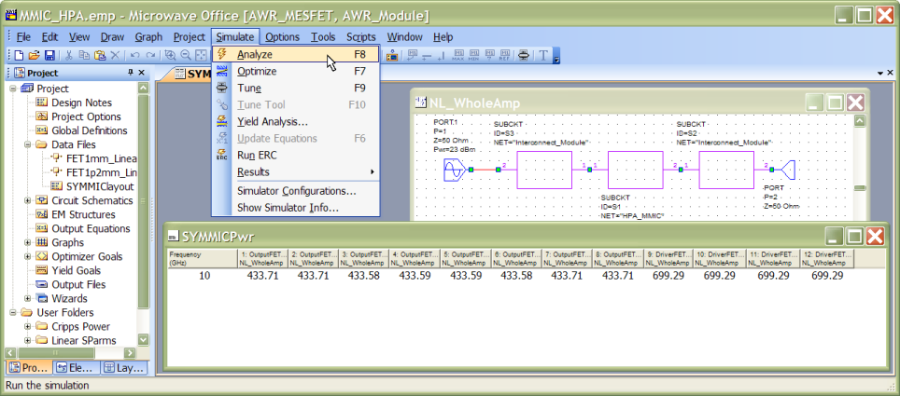The width and height of the screenshot is (900, 396).
Task: Choose Analyze from the Simulate menu
Action: tap(255, 55)
